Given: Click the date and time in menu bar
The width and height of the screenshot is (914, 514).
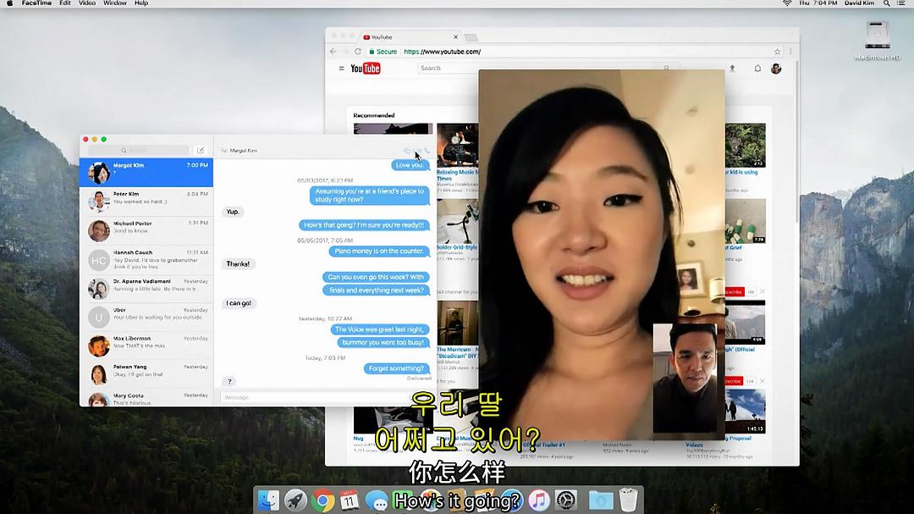Looking at the screenshot, I should coord(818,3).
